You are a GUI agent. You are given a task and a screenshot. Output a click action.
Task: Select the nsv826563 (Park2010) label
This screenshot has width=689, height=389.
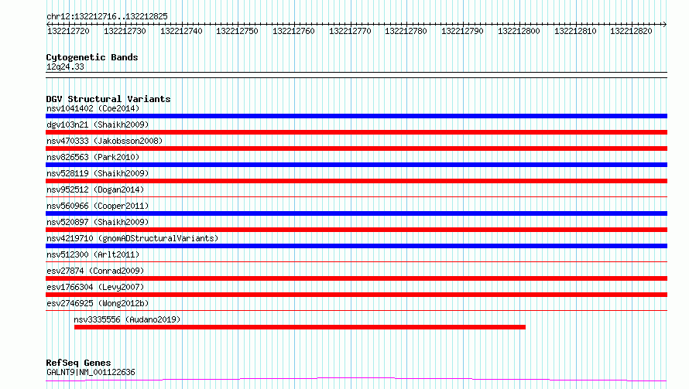pos(93,157)
